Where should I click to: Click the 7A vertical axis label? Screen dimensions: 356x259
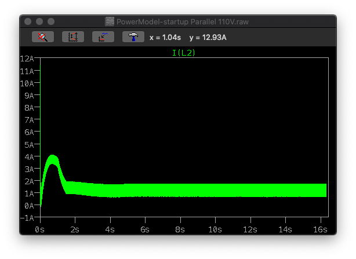coord(29,120)
